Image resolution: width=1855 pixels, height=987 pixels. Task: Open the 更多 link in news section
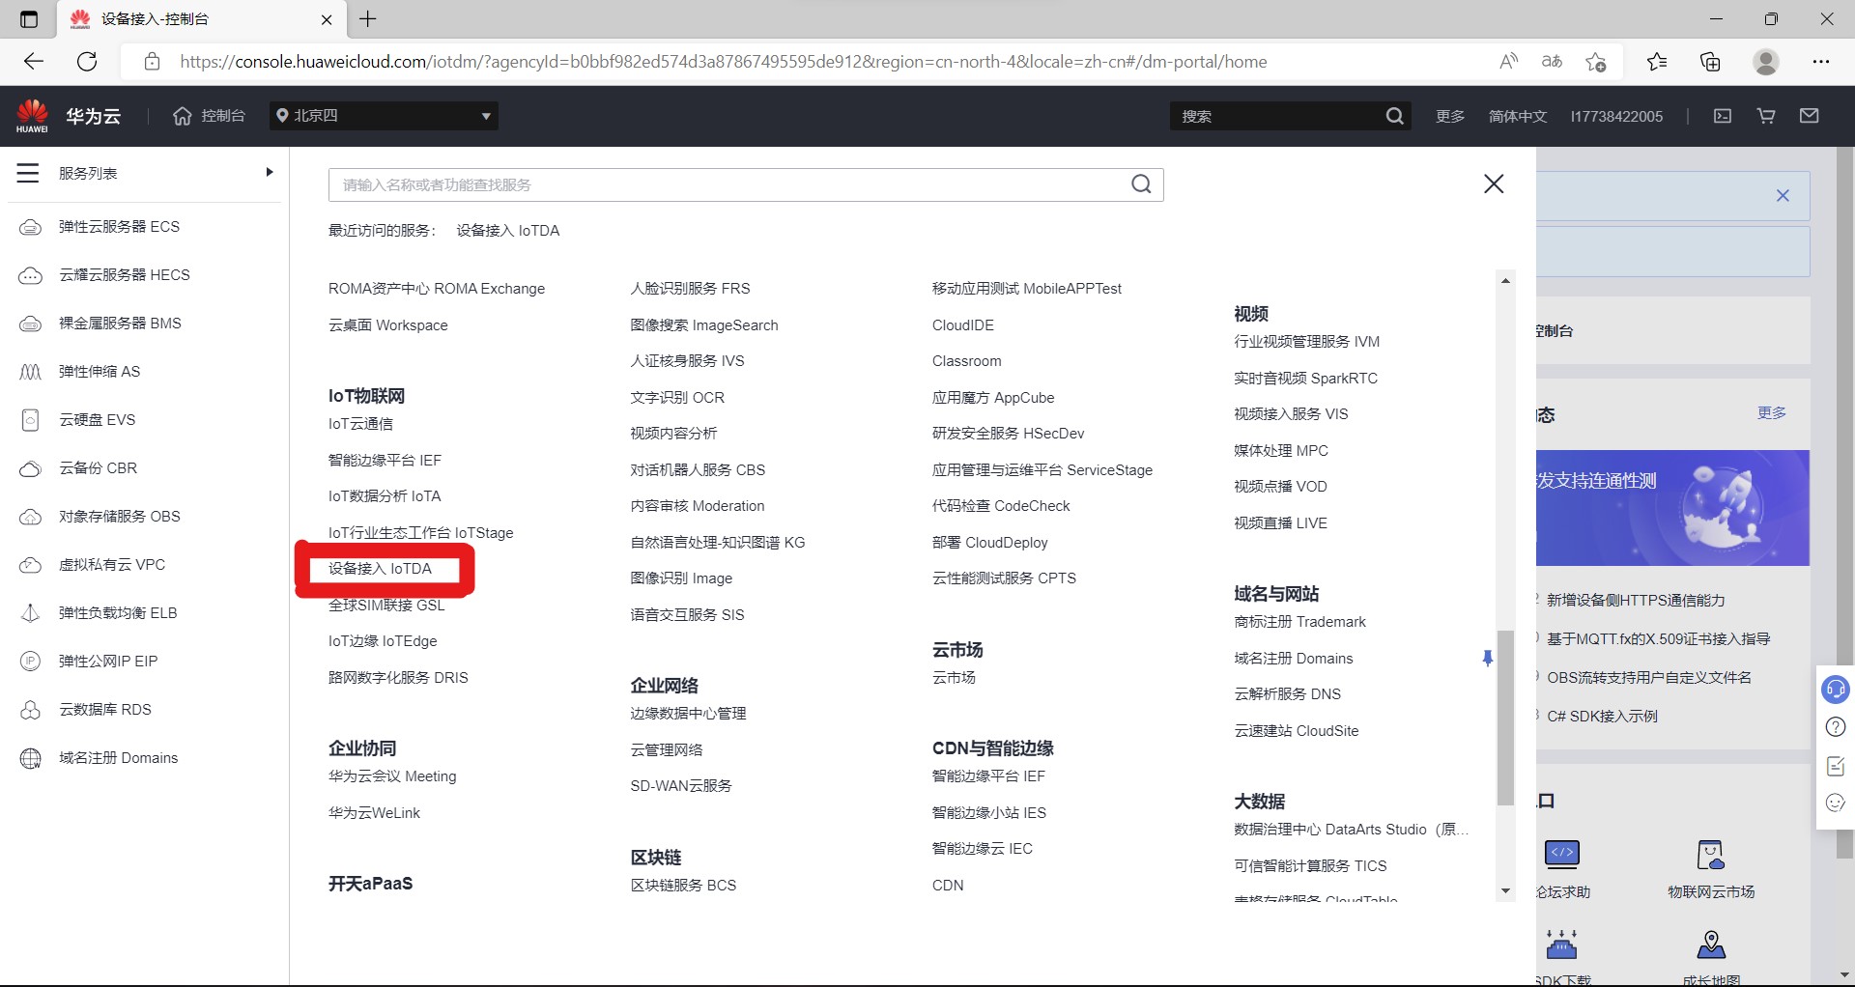coord(1771,412)
